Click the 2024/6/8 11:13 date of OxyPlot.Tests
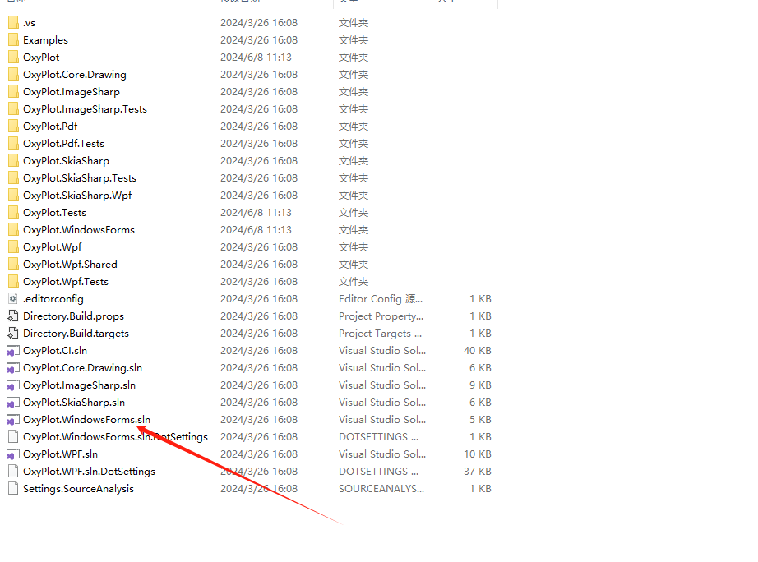 point(257,213)
